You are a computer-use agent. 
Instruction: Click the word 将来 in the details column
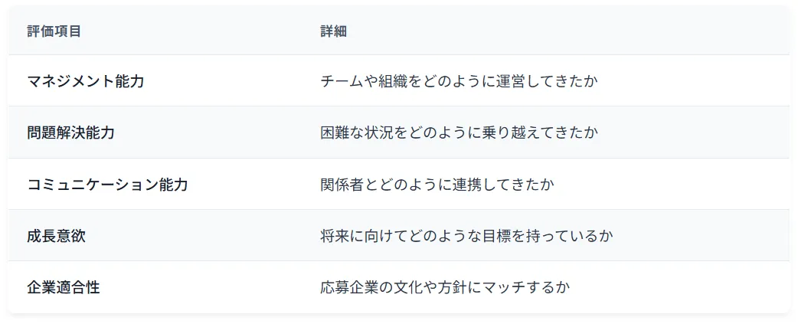[x=335, y=236]
